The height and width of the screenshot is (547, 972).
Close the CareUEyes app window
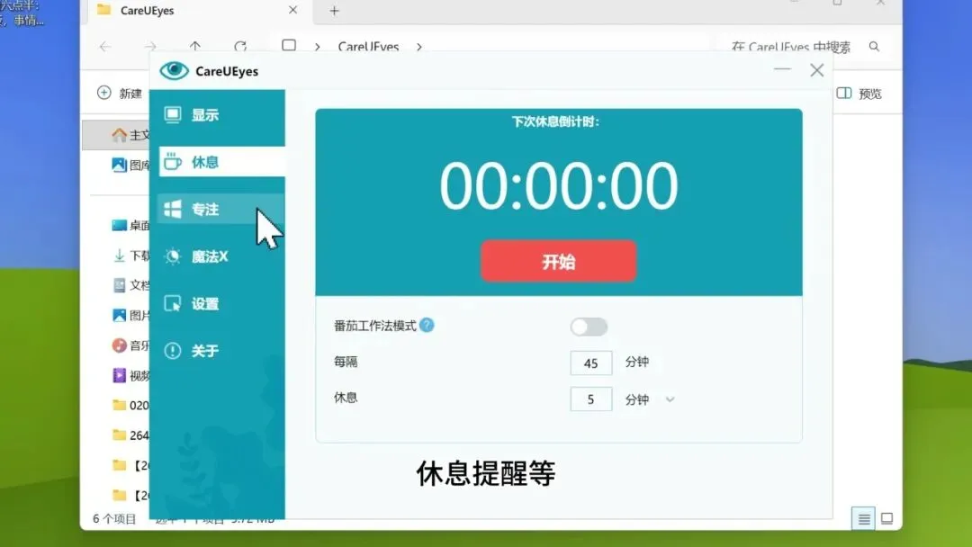click(x=817, y=70)
